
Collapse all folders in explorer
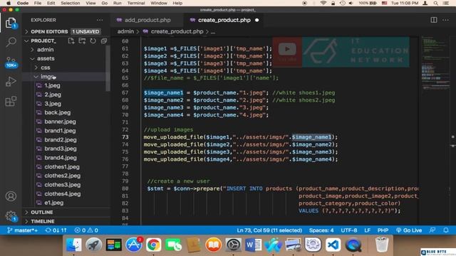pyautogui.click(x=104, y=41)
